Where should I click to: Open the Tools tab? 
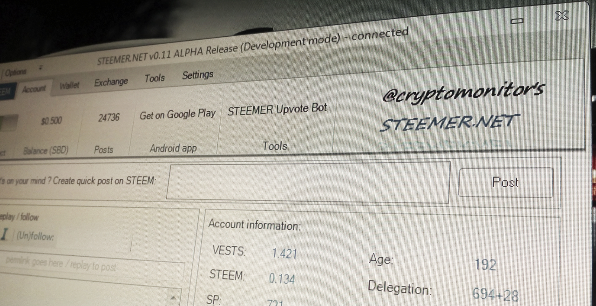[155, 78]
